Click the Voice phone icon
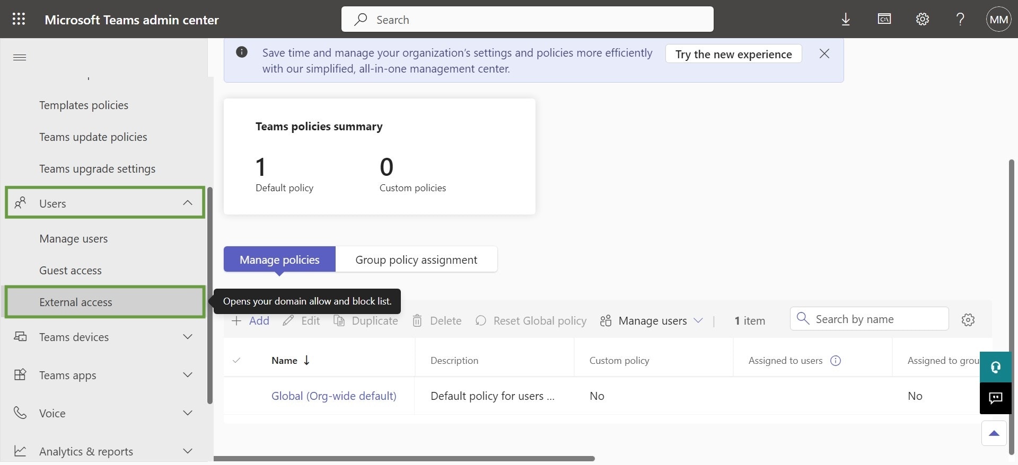 (20, 413)
